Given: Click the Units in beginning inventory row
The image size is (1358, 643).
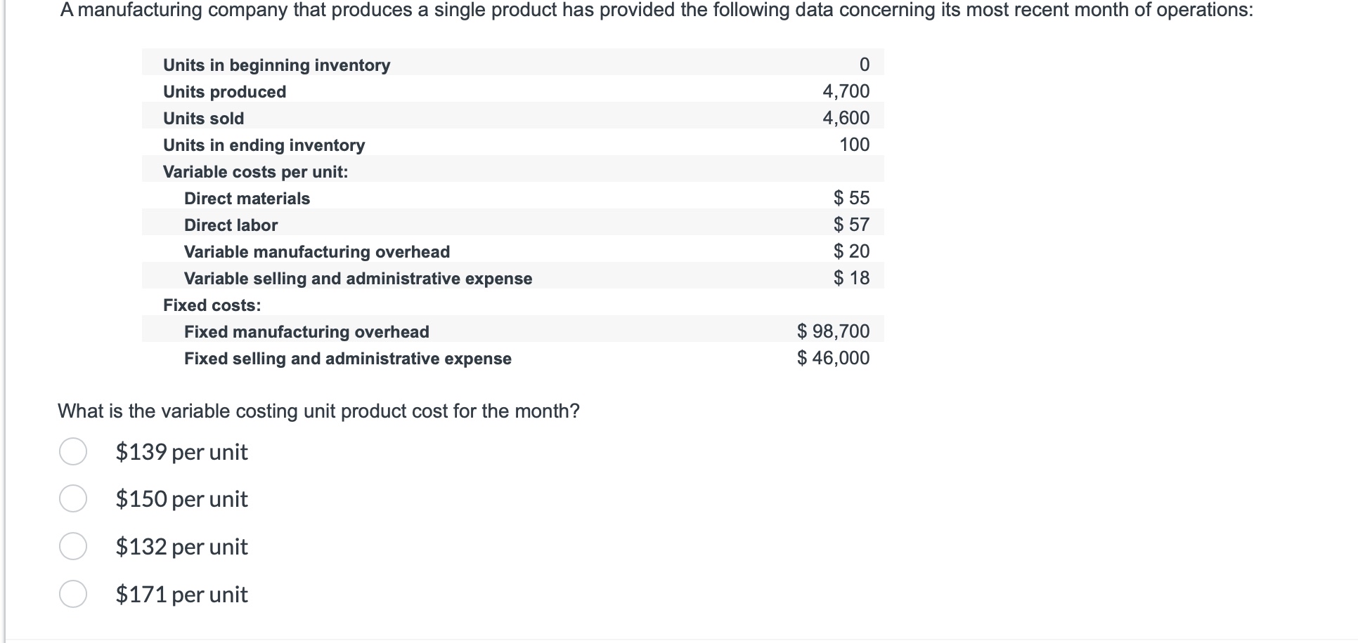Looking at the screenshot, I should click(276, 65).
